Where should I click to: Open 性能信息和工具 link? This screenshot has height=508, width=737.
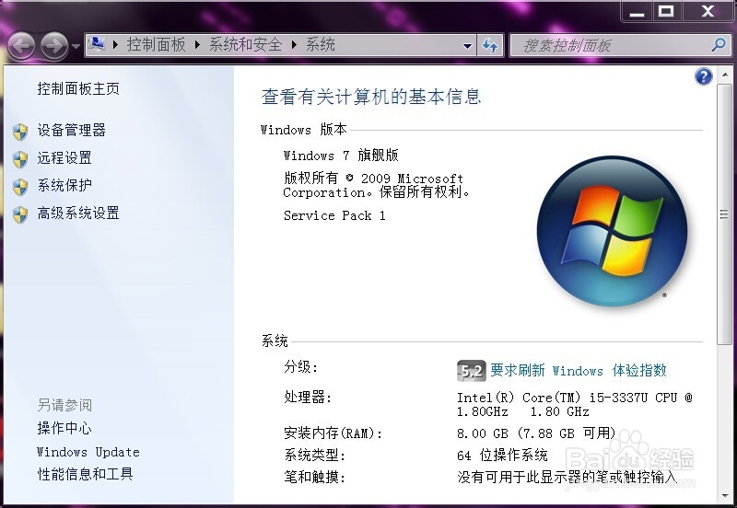(x=85, y=474)
